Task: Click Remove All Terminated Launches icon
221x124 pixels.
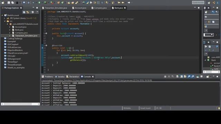Action: tap(173, 76)
